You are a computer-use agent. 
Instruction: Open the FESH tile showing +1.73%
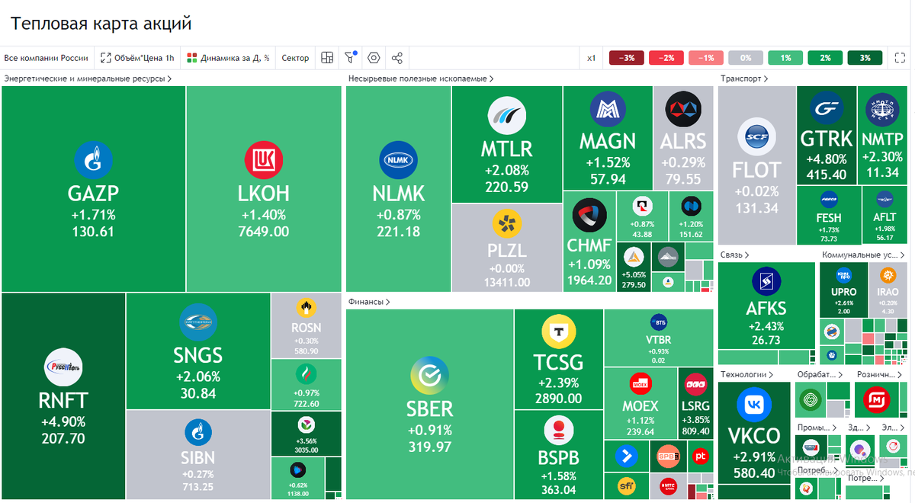pos(828,215)
